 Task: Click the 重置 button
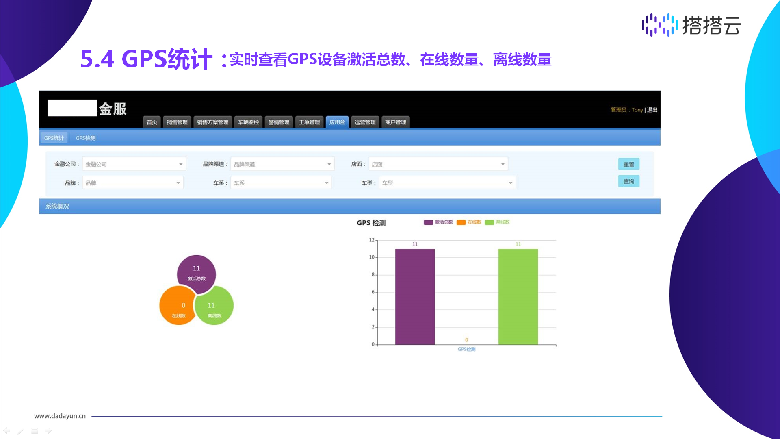coord(629,164)
